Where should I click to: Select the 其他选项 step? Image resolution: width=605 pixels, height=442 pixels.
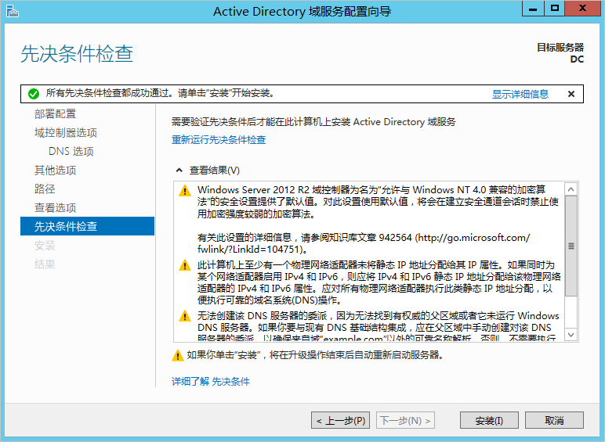pyautogui.click(x=55, y=171)
